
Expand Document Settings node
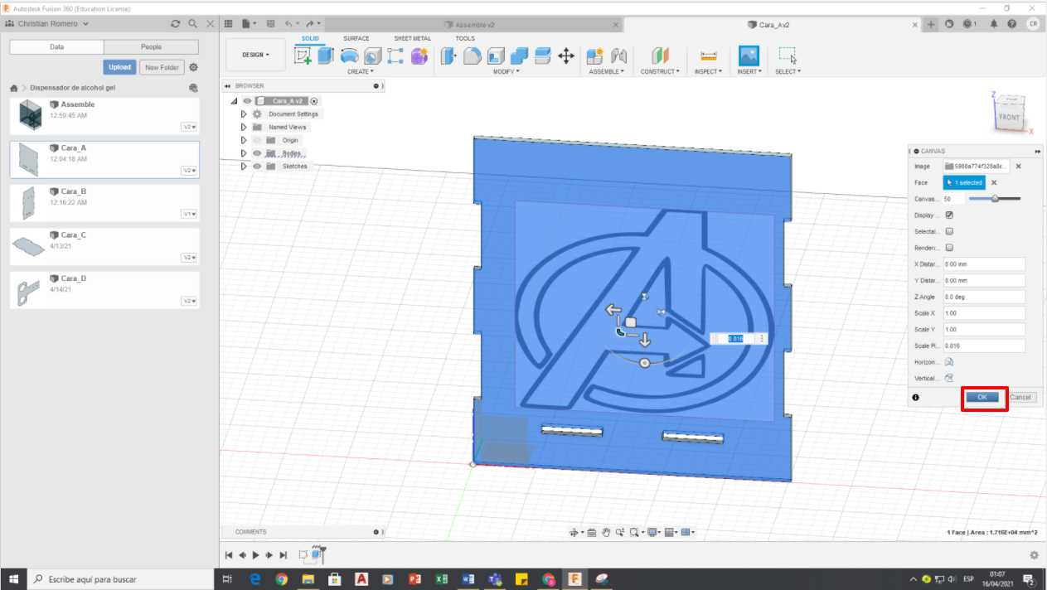pyautogui.click(x=244, y=114)
